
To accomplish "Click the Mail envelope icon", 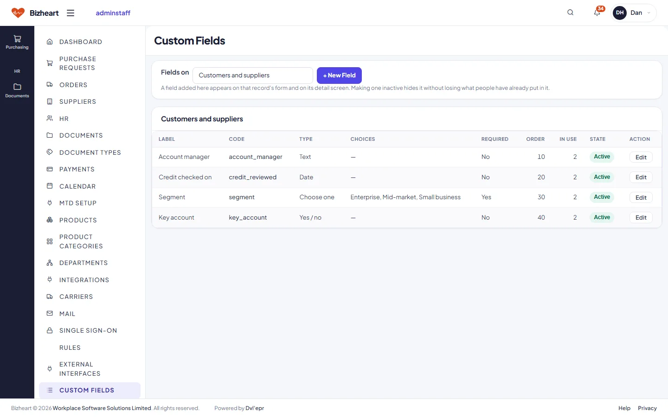I will (x=50, y=314).
